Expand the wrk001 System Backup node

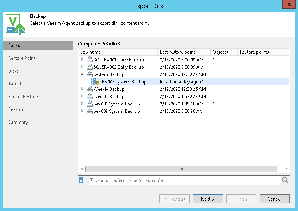(82, 104)
